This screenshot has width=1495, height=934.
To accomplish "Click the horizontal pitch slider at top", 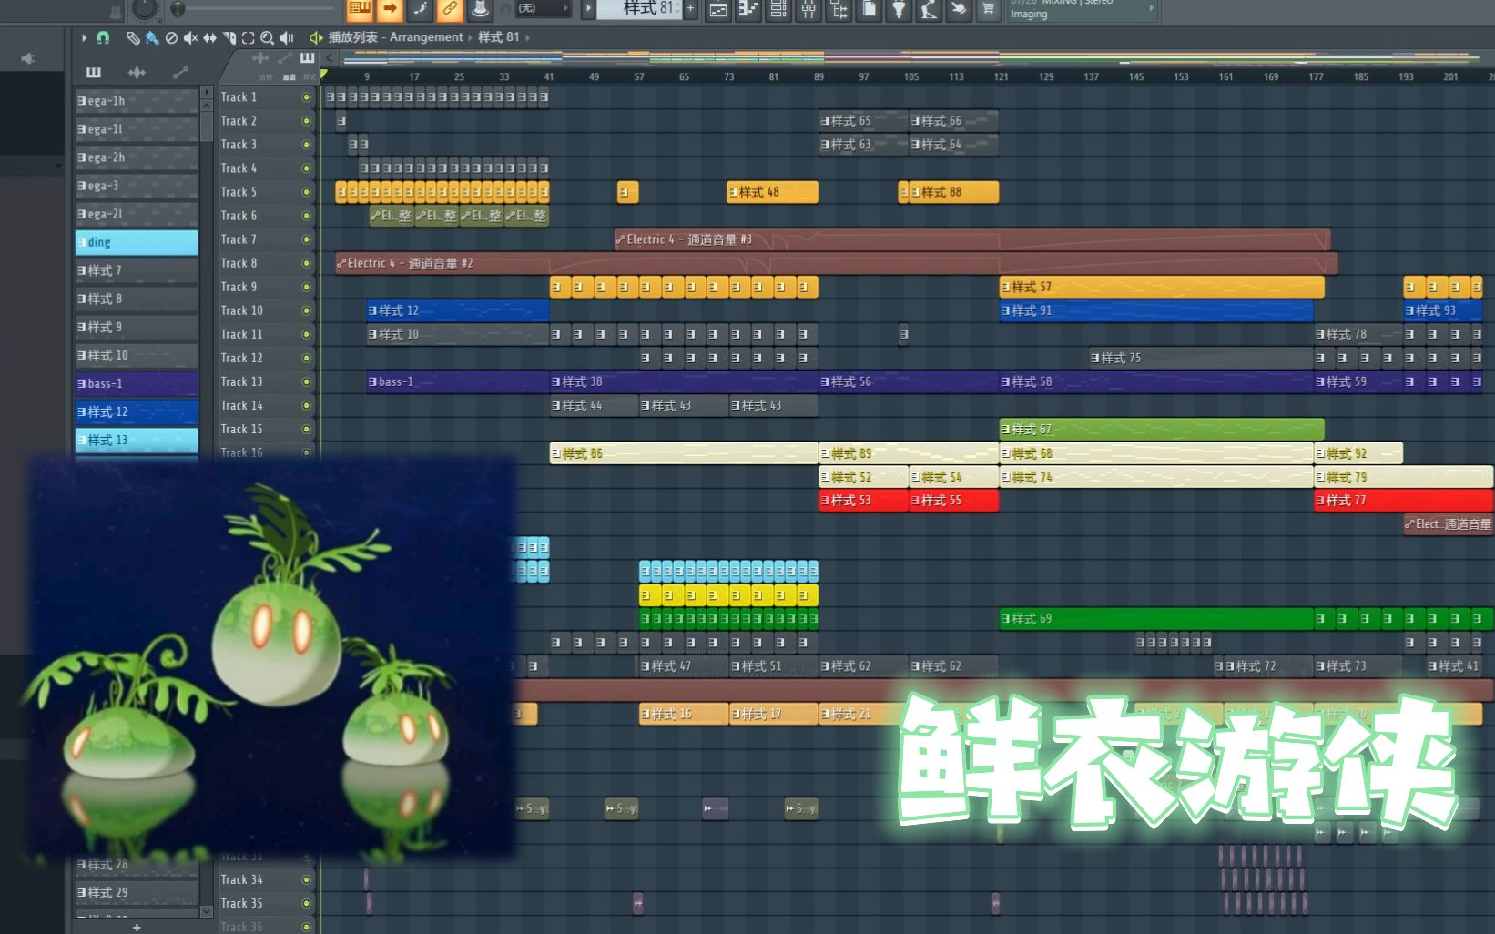I will 254,9.
